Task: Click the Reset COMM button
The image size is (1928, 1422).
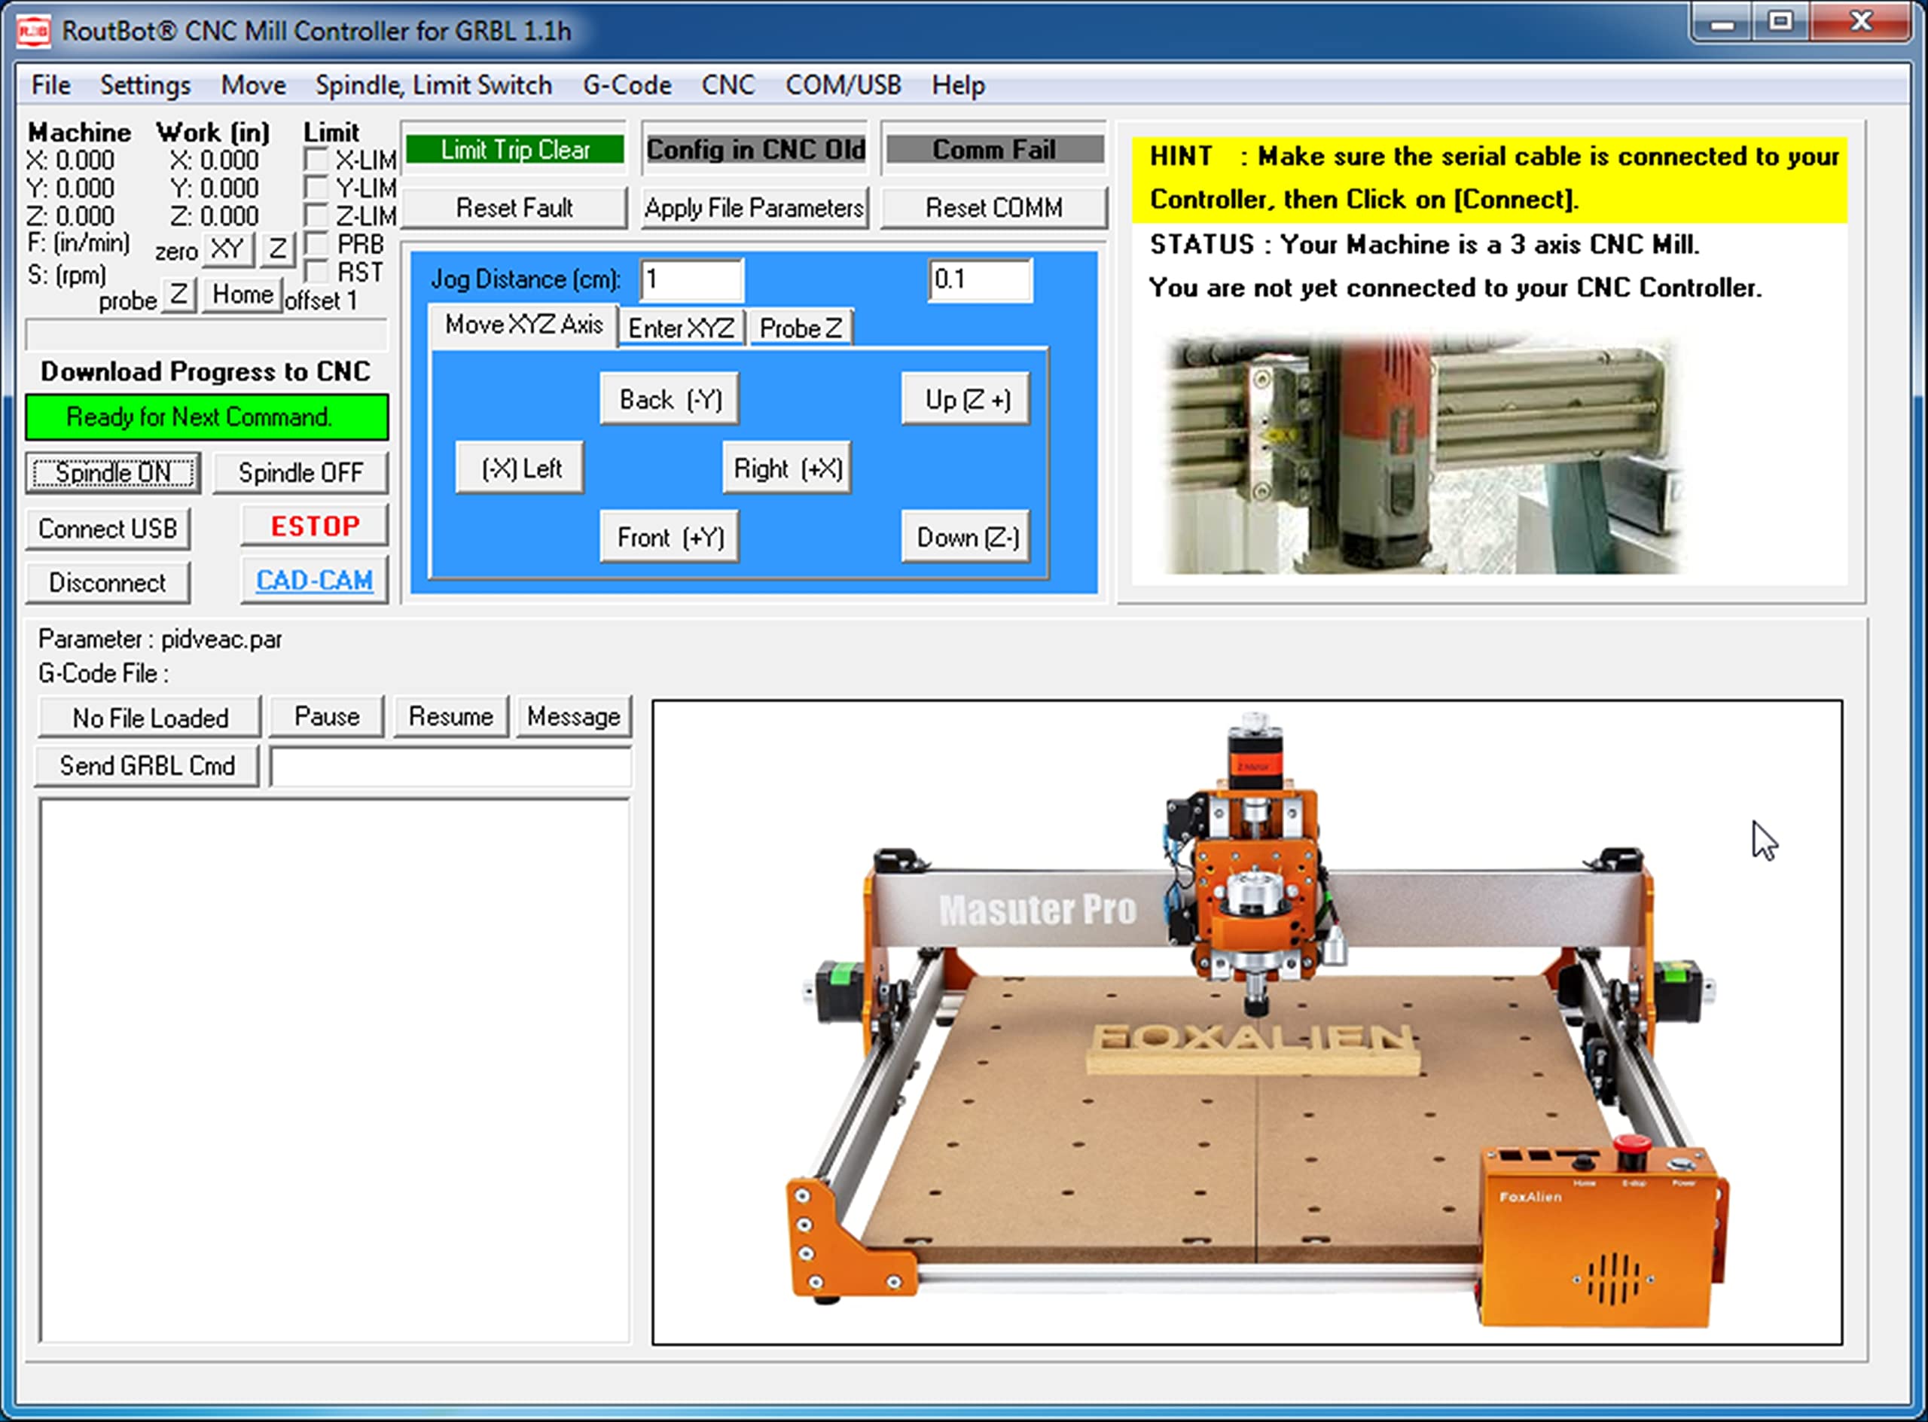Action: coord(994,207)
